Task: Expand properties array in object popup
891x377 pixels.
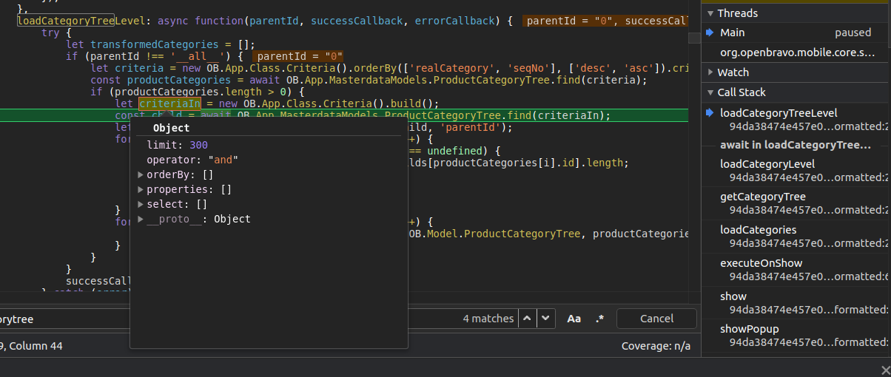Action: [x=141, y=190]
